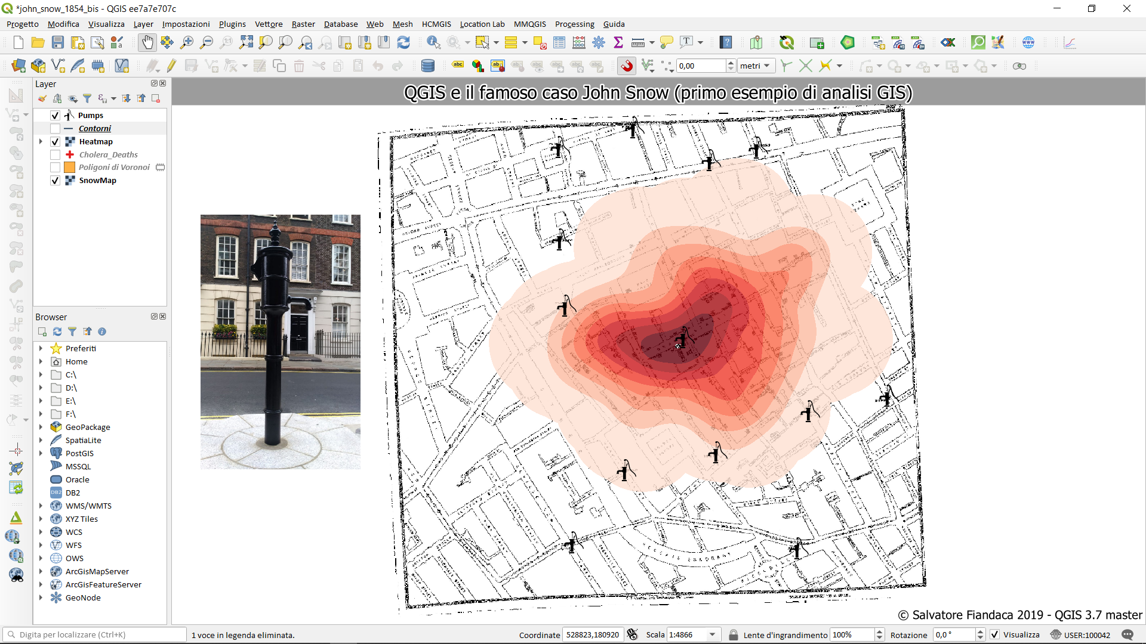This screenshot has width=1146, height=644.
Task: Open the attribute table icon
Action: 559,42
